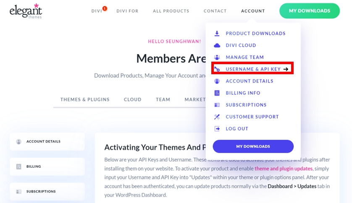Screen dimensions: 352x203
Task: Click the sidebar Account Details avatar icon
Action: tap(18, 142)
